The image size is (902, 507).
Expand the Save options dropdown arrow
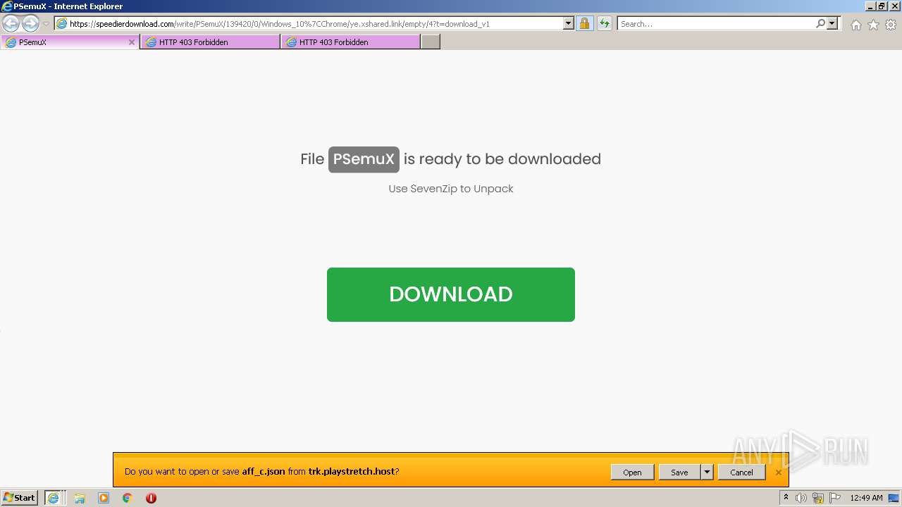(x=707, y=472)
